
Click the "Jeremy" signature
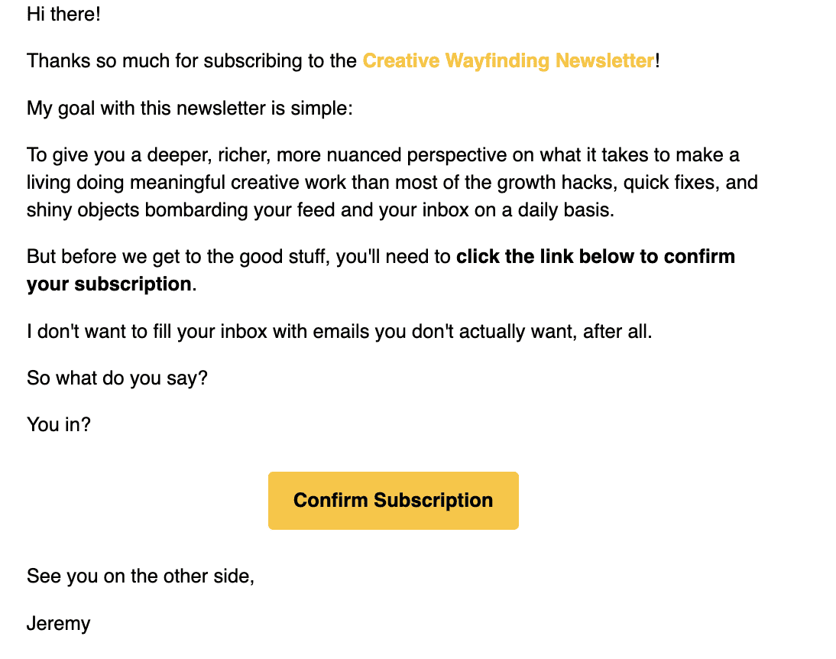(58, 623)
